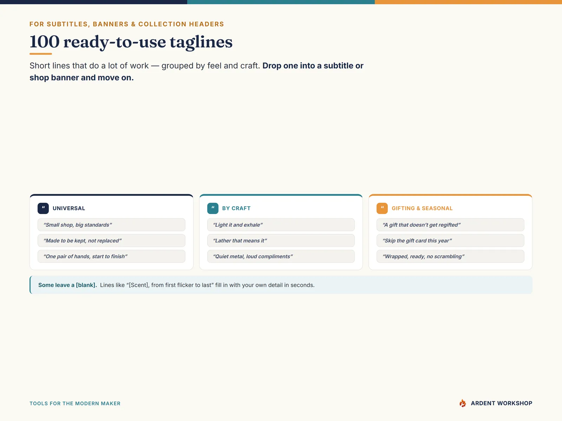Select the "Wrapped, ready, no scrambling" tagline

450,256
